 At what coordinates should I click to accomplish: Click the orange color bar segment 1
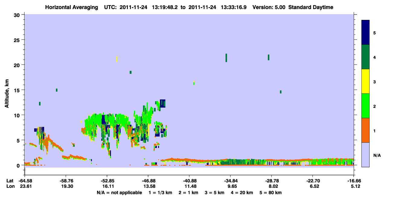pyautogui.click(x=365, y=130)
